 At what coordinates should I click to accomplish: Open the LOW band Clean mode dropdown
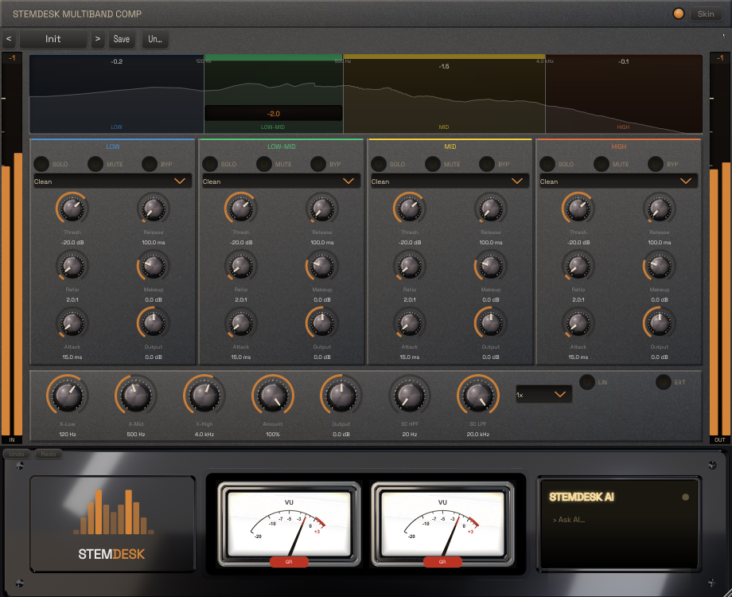[x=112, y=181]
